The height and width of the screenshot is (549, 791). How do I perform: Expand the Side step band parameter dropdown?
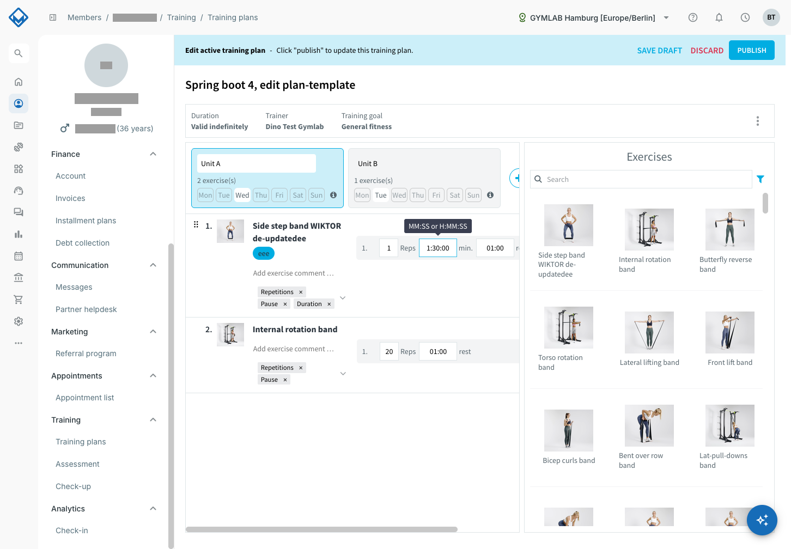click(x=343, y=298)
